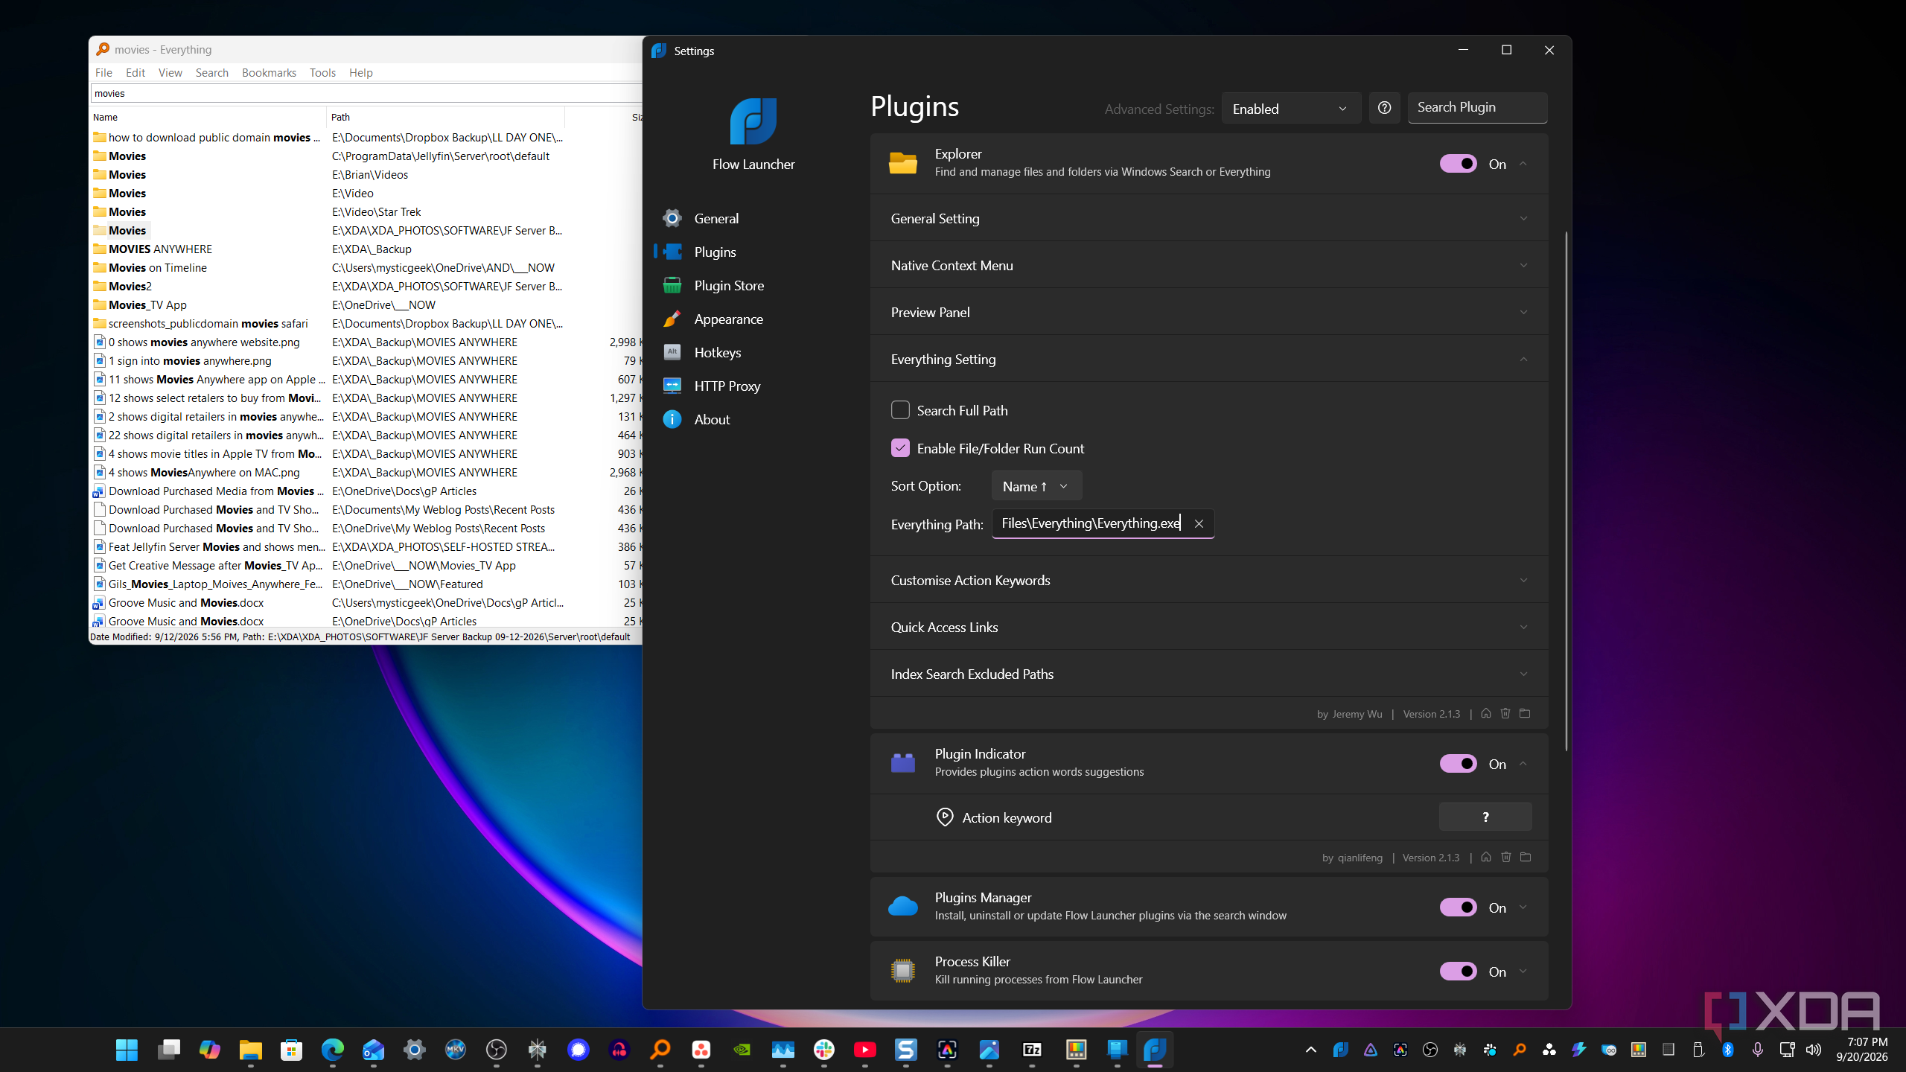Open Everything search from the taskbar

(660, 1050)
